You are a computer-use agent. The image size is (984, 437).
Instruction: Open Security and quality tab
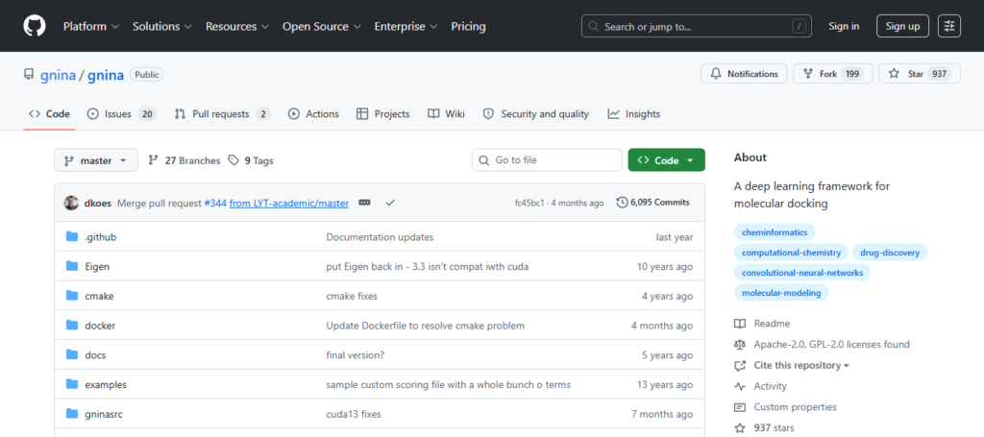coord(536,114)
